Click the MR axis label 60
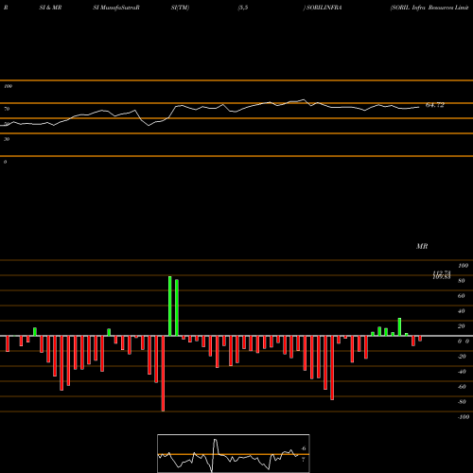The width and height of the screenshot is (473, 473). 462,296
